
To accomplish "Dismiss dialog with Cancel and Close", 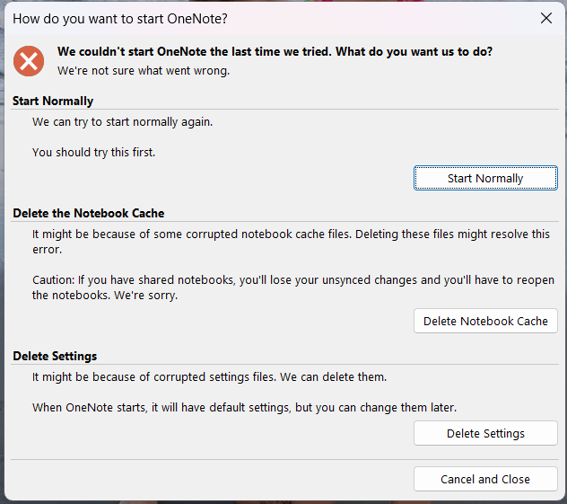I will [485, 479].
